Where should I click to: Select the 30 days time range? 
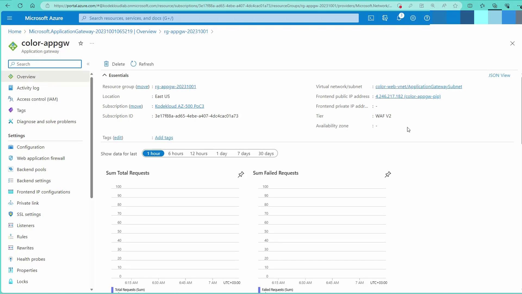pos(266,154)
